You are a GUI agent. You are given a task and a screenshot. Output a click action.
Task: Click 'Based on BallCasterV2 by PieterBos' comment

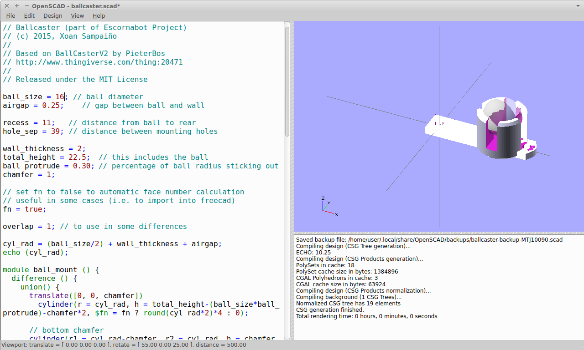(x=84, y=54)
